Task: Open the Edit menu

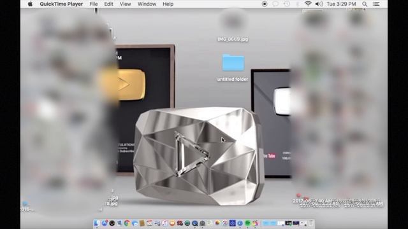Action: click(x=108, y=4)
